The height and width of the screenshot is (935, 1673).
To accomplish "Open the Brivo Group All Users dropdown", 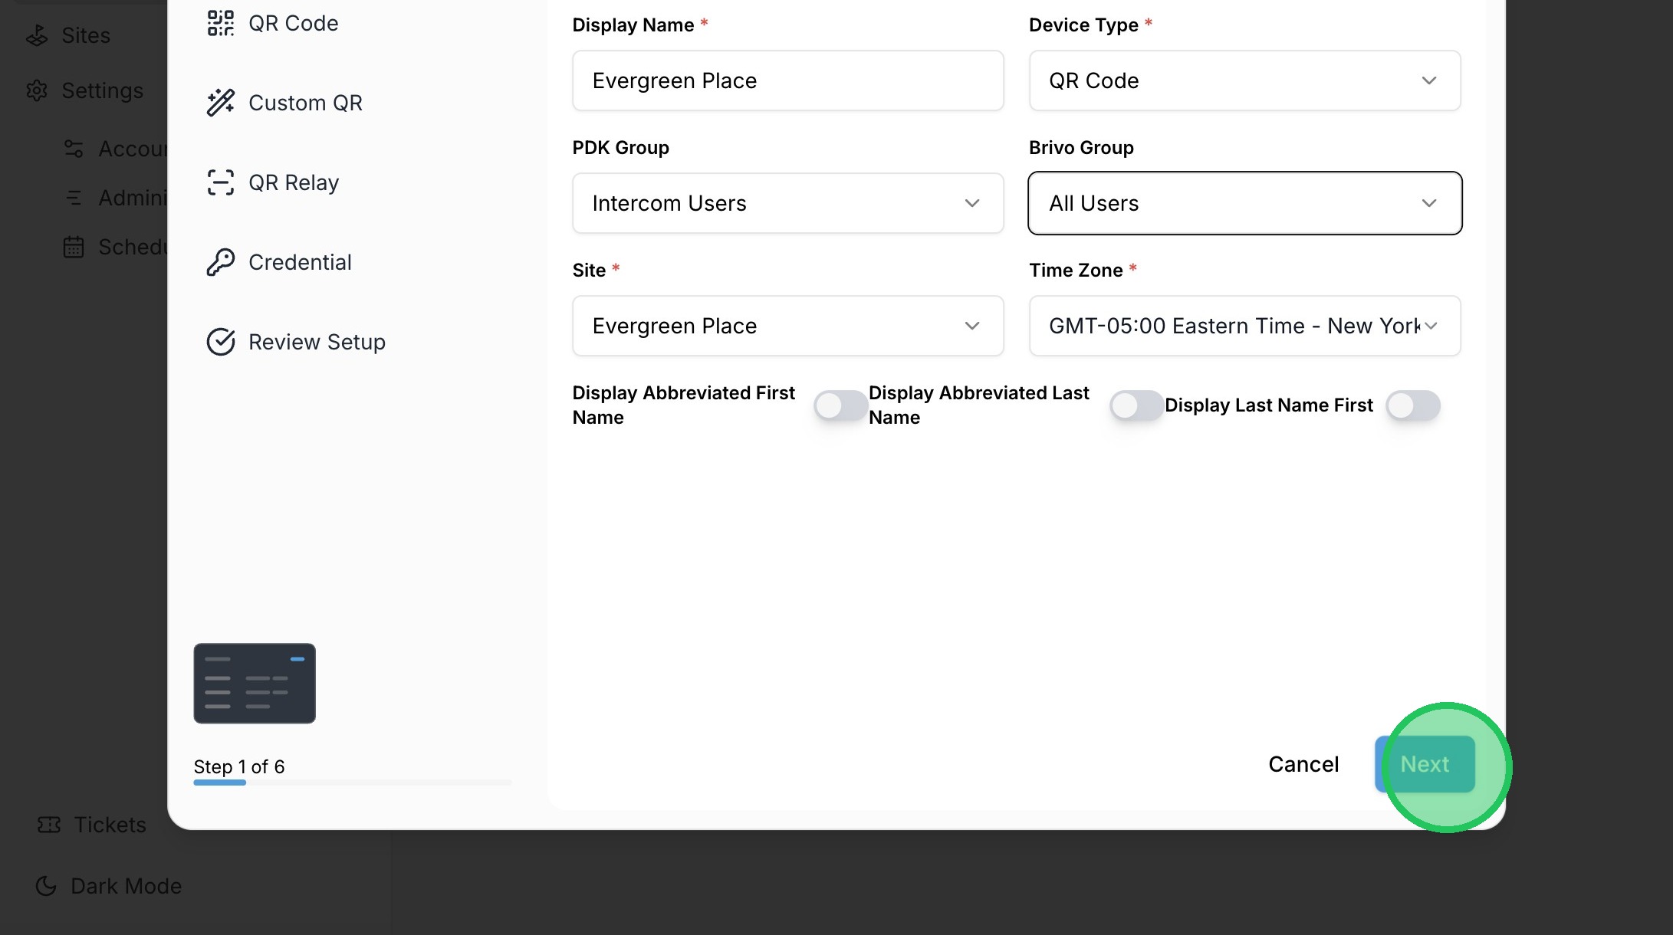I will coord(1244,203).
